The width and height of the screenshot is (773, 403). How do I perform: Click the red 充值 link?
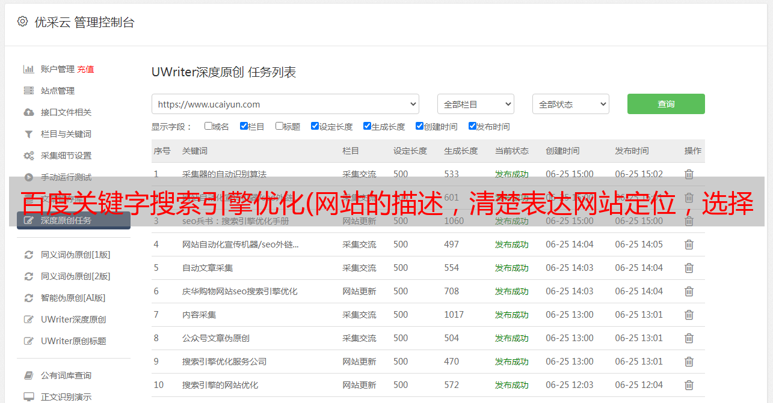[x=85, y=69]
